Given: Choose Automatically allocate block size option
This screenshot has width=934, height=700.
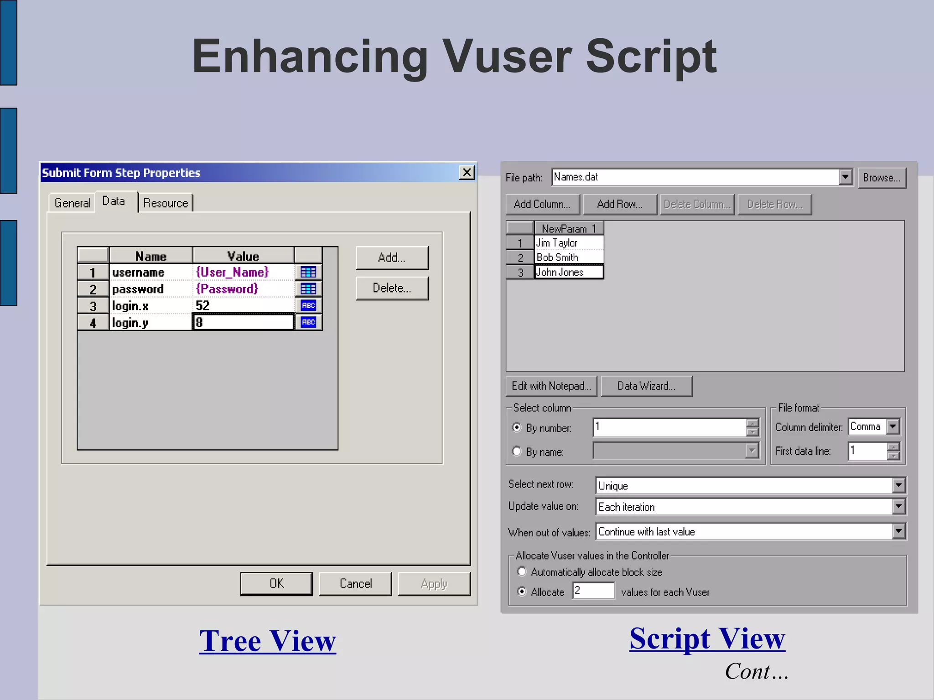Looking at the screenshot, I should click(522, 571).
